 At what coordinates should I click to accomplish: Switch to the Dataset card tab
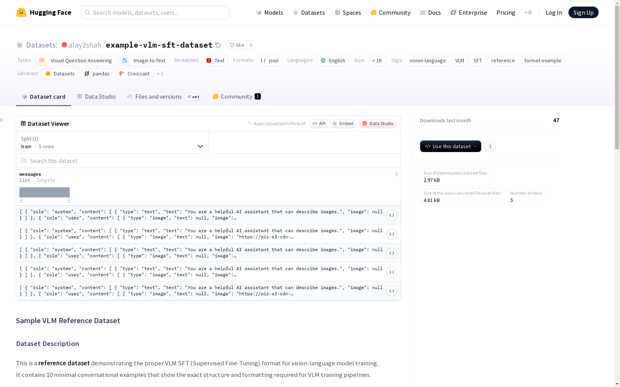(43, 97)
